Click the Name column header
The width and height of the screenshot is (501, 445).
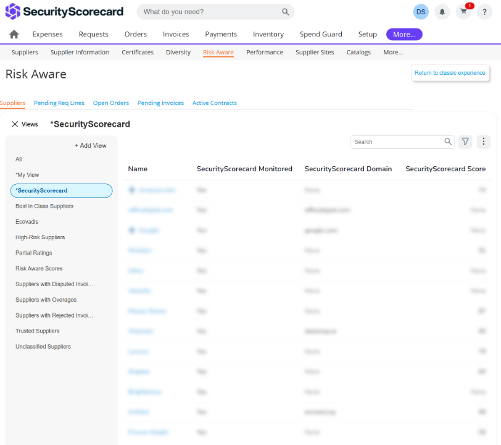click(x=138, y=169)
